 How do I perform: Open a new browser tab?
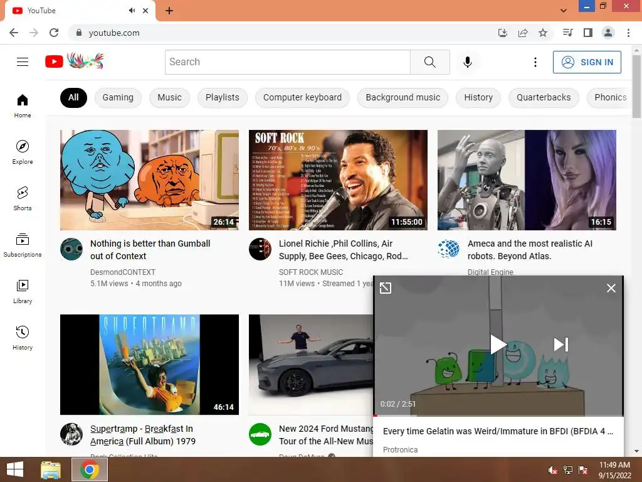coord(169,11)
